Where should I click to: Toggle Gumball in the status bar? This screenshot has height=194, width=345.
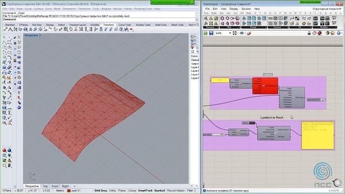pyautogui.click(x=160, y=190)
